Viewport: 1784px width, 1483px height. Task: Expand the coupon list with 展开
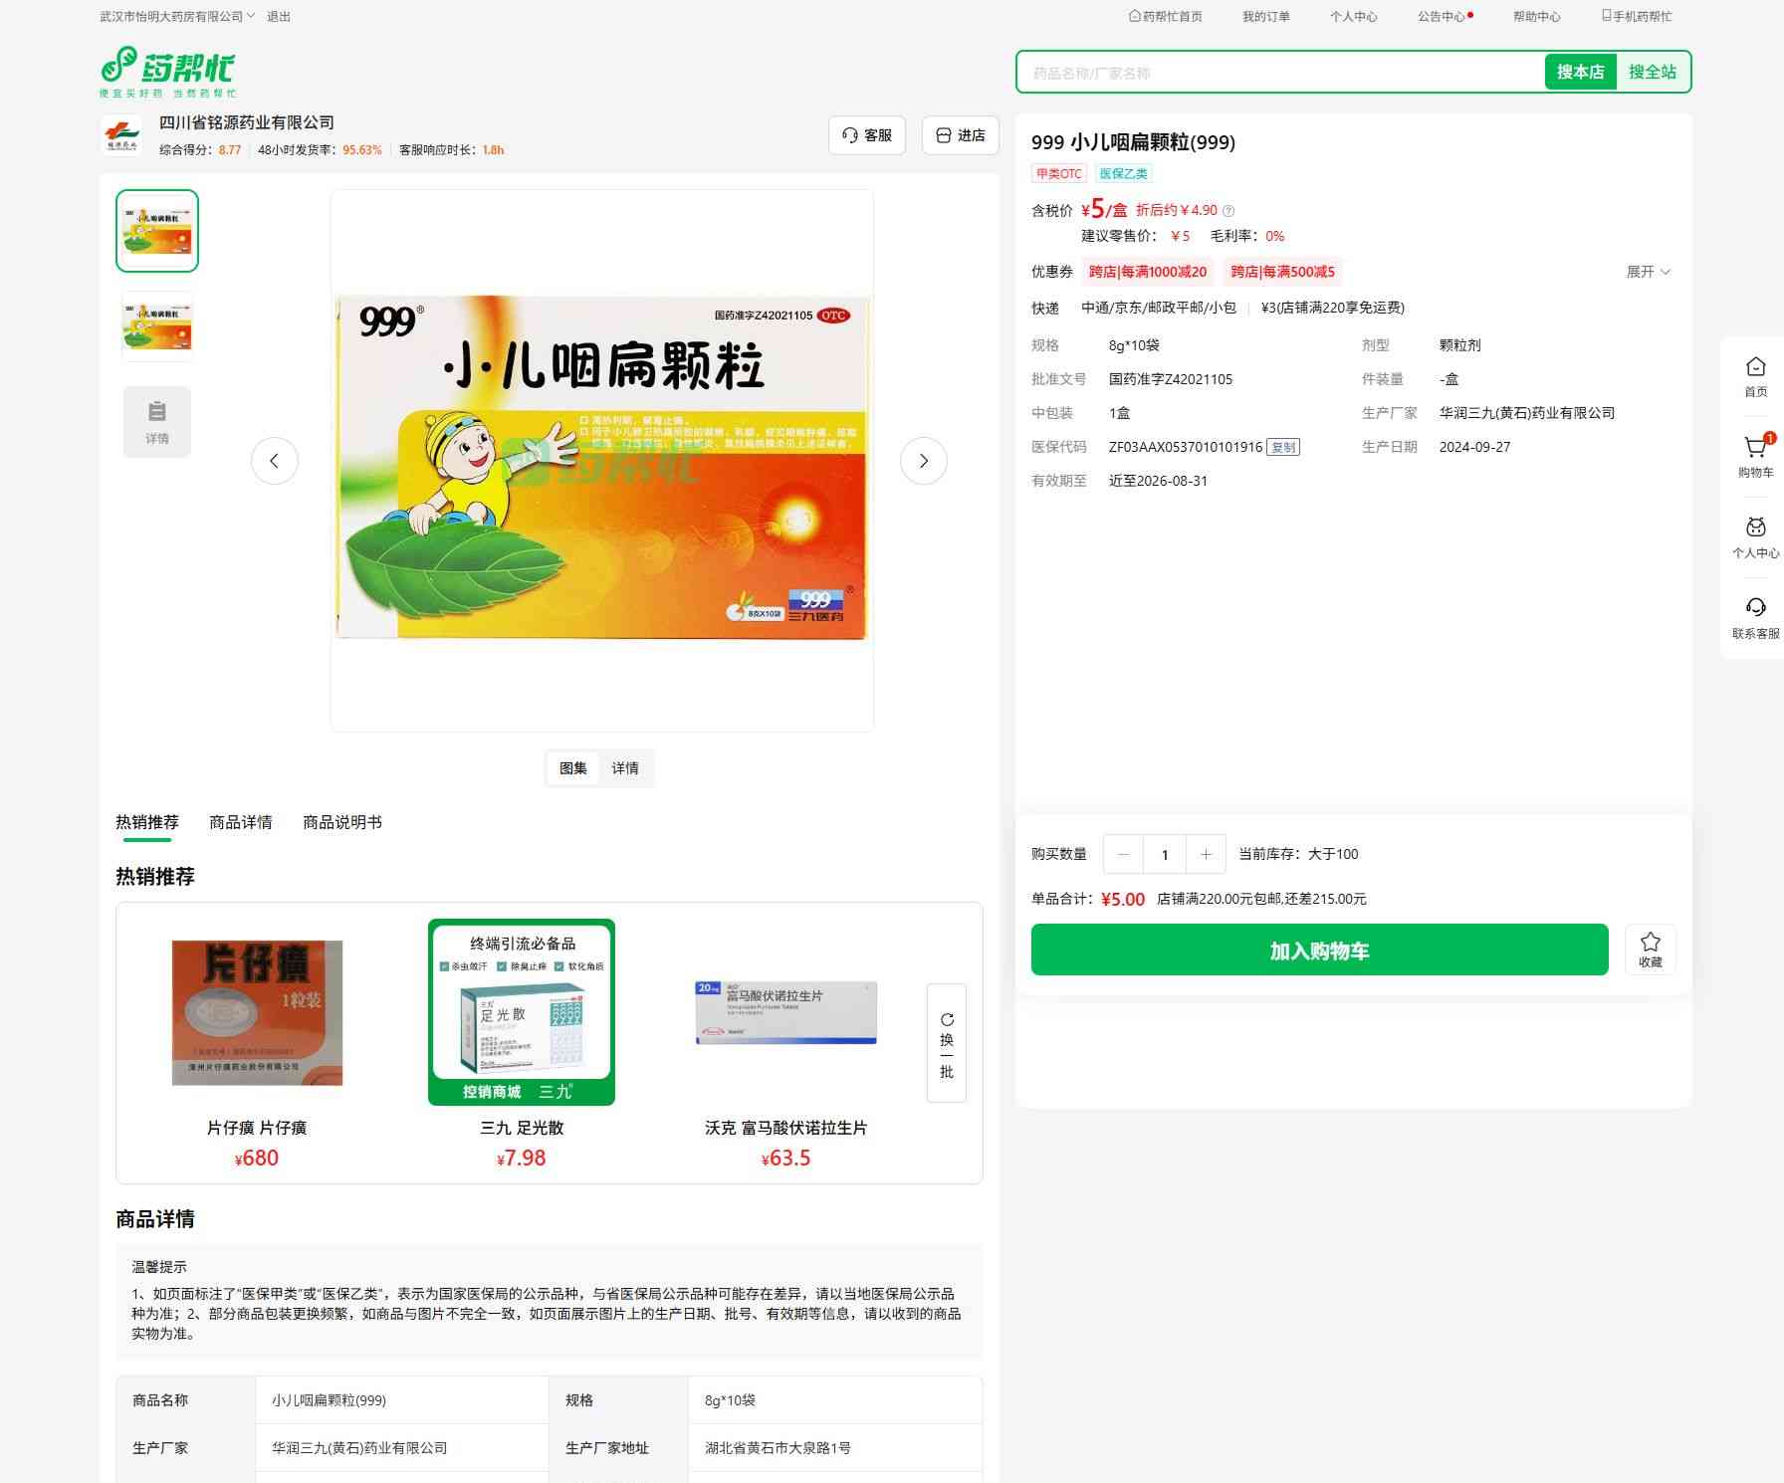1648,272
